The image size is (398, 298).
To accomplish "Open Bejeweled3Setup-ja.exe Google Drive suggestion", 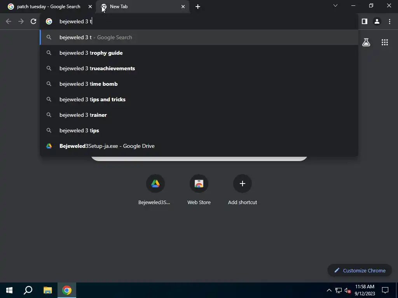I will [199, 146].
